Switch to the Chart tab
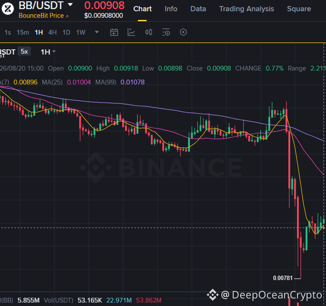The width and height of the screenshot is (326, 306). 142,9
